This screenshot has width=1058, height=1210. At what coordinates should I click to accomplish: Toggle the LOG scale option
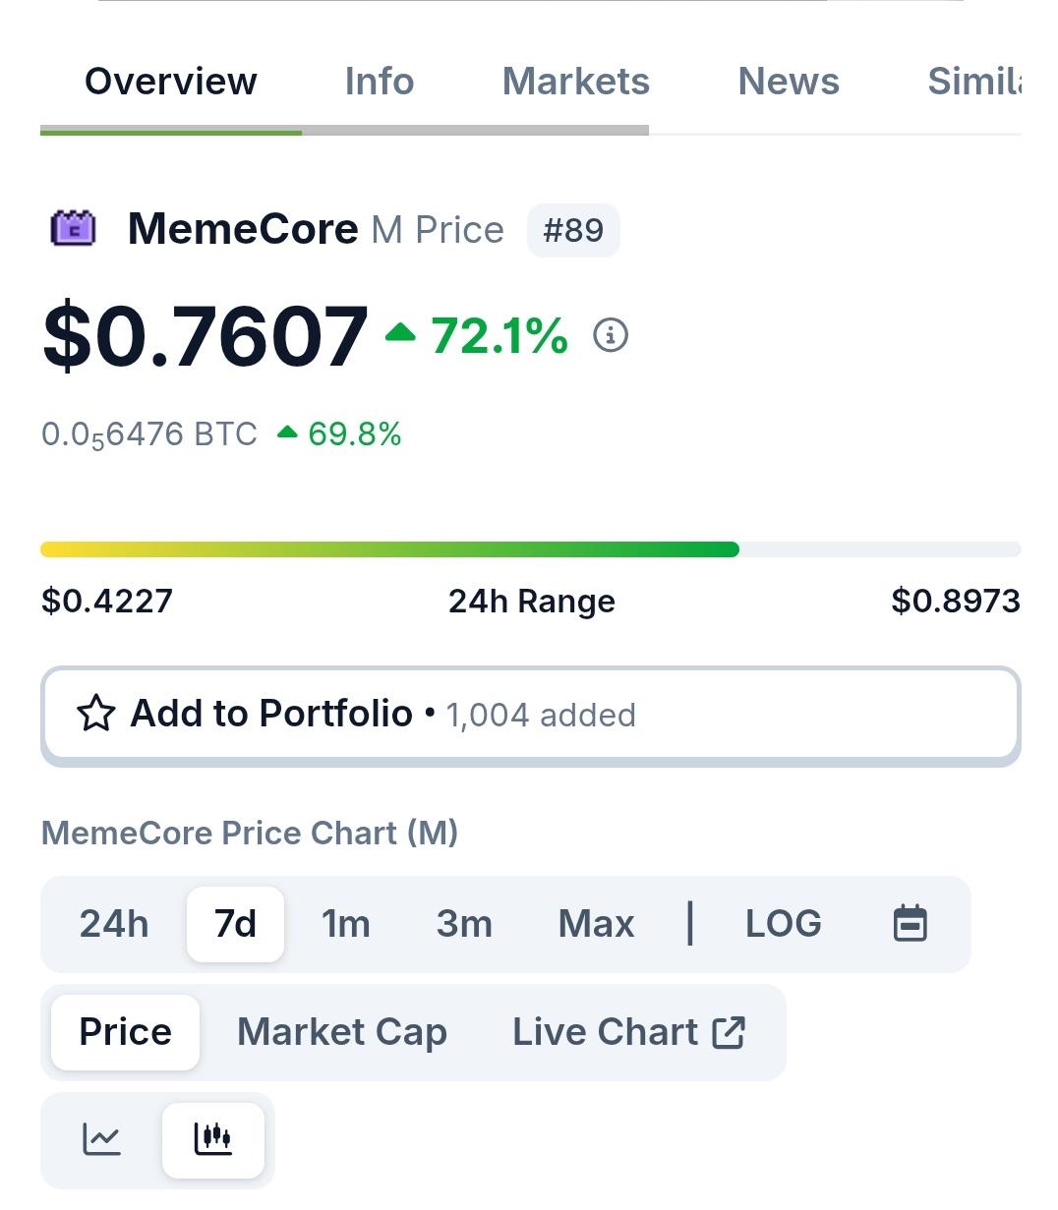click(x=783, y=923)
